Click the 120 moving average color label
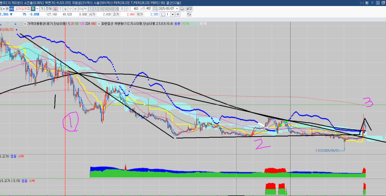Screen dimensions: 386x196 [82, 24]
